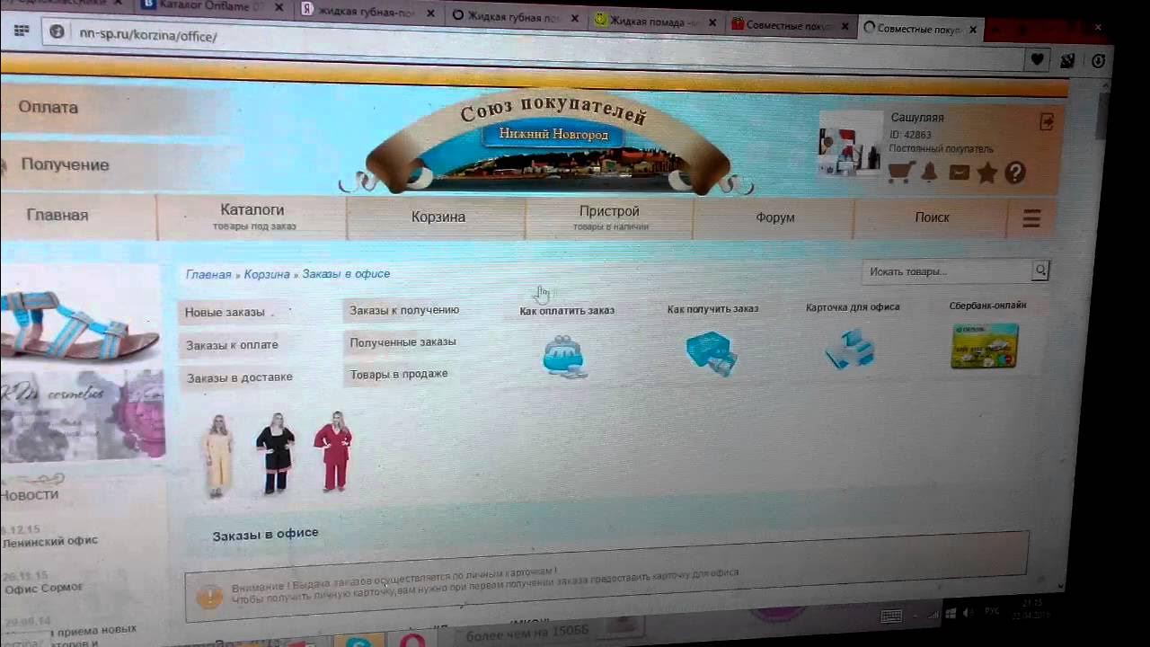Click the black outfit model image
This screenshot has width=1150, height=647.
(276, 452)
